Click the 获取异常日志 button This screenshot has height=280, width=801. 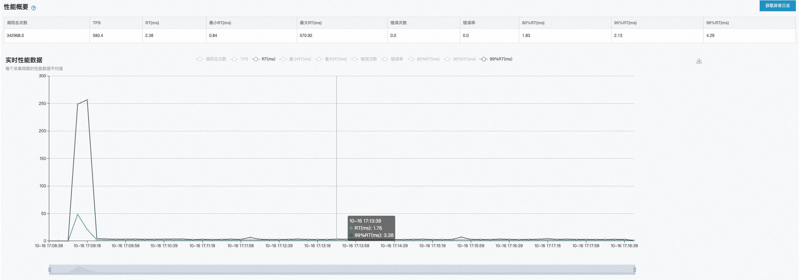tap(777, 6)
